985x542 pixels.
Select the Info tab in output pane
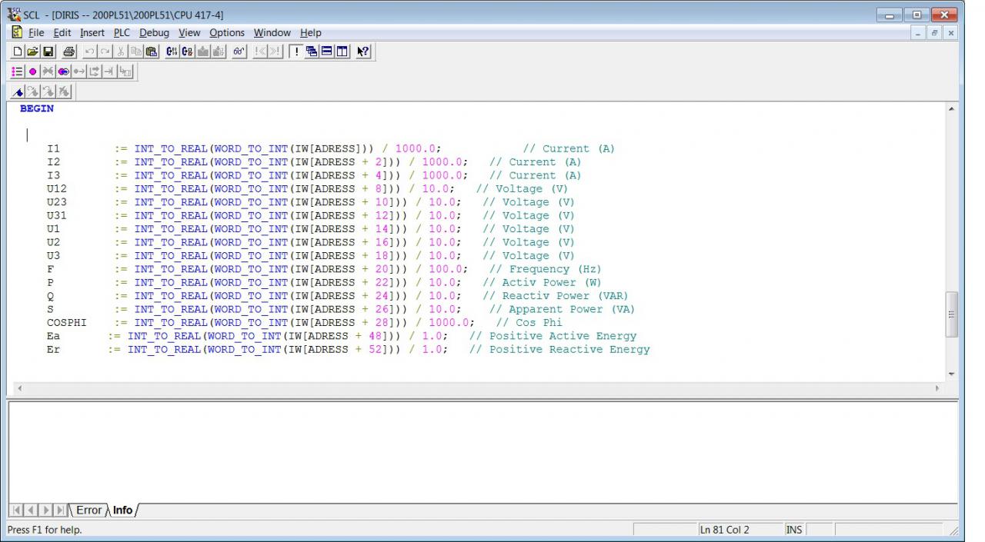[122, 510]
